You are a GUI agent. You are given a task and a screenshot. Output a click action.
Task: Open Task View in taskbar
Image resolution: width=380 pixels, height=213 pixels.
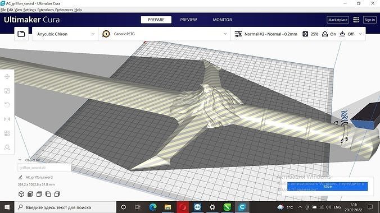pyautogui.click(x=137, y=207)
